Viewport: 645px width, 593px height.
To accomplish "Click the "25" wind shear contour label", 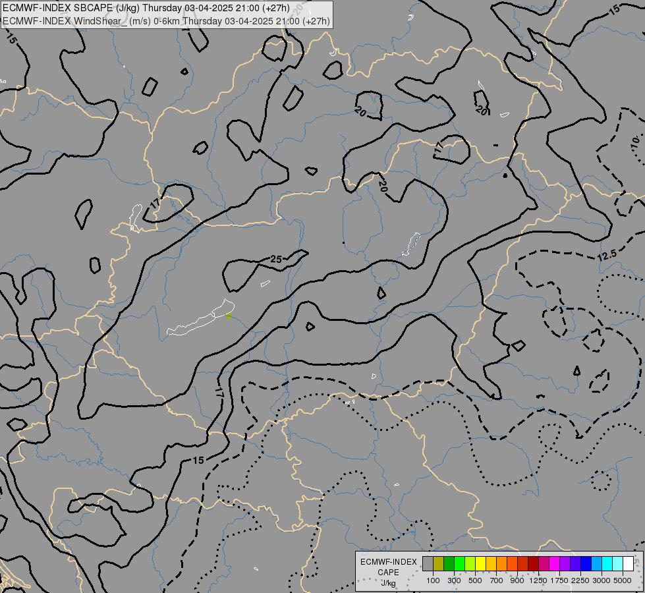I will point(277,259).
